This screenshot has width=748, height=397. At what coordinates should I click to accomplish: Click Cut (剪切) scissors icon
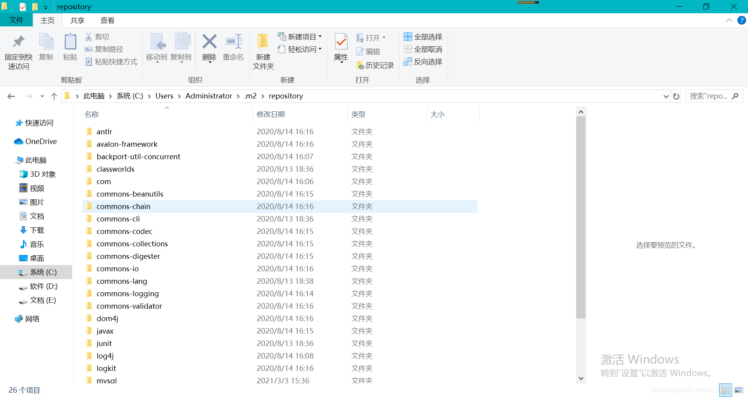(x=89, y=37)
